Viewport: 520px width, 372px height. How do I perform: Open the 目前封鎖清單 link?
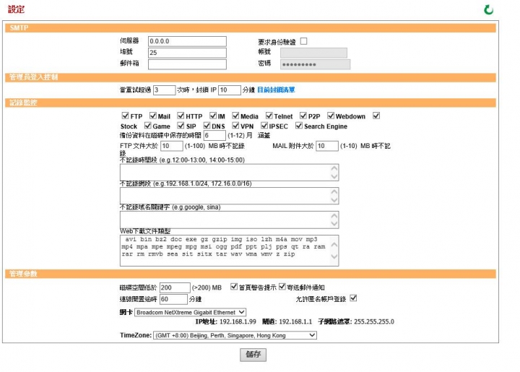276,90
